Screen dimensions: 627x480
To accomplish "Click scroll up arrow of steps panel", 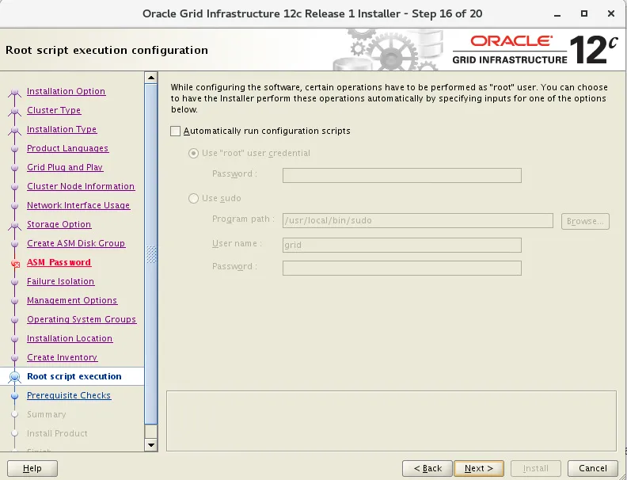I will [151, 78].
